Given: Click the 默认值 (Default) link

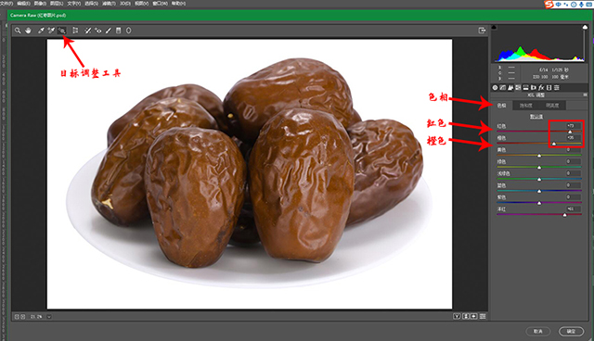Looking at the screenshot, I should pos(536,117).
